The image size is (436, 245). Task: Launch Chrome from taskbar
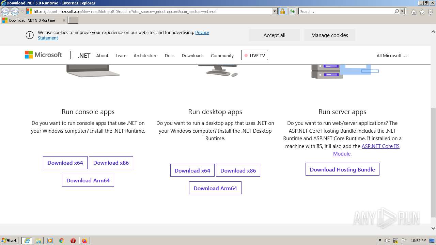click(x=62, y=241)
